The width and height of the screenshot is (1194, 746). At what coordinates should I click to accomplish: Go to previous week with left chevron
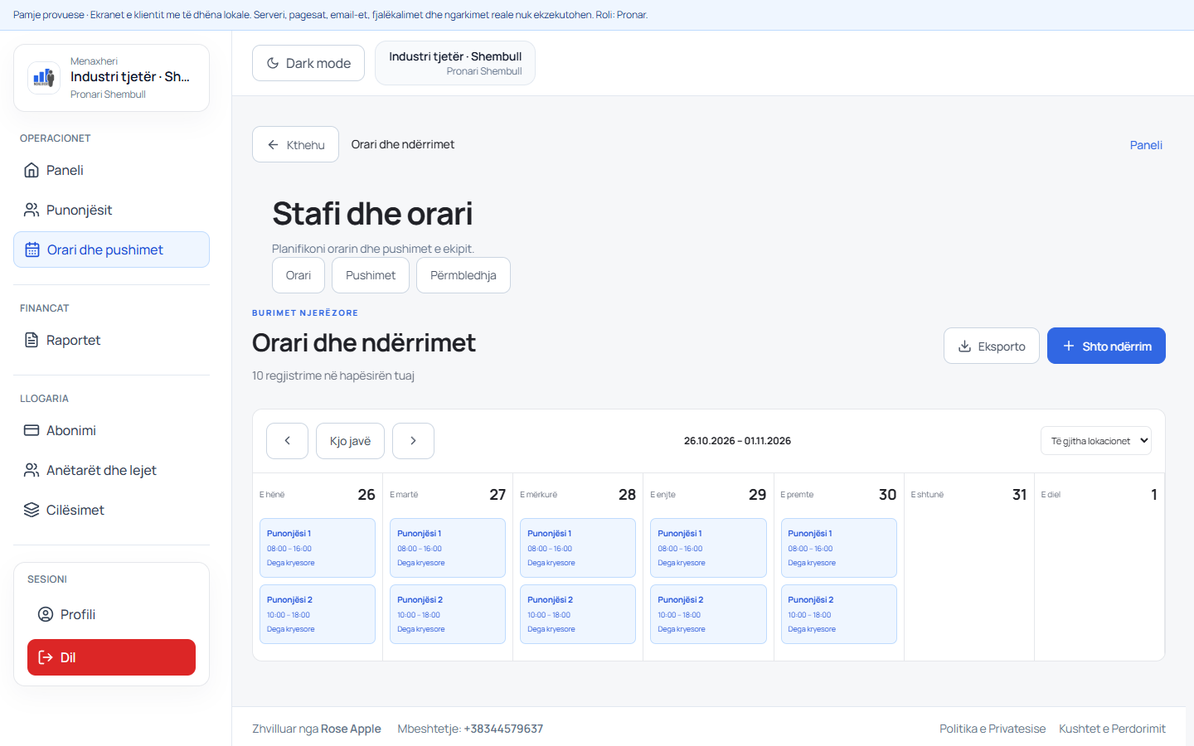click(x=287, y=441)
